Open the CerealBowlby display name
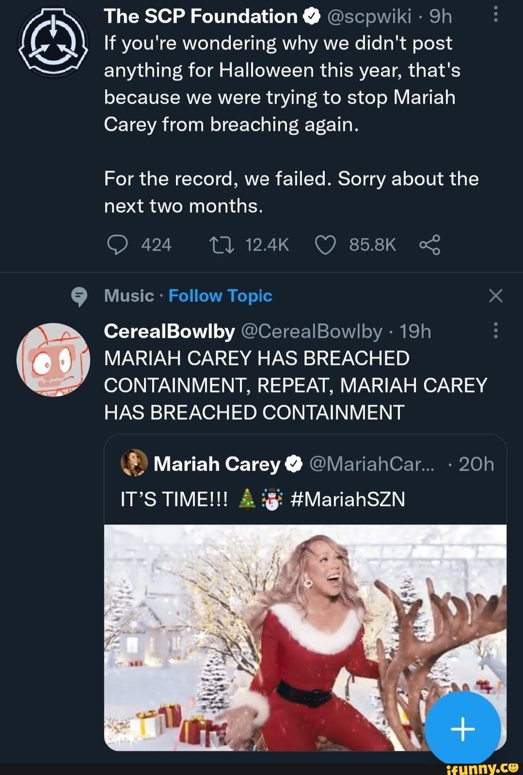This screenshot has height=775, width=523. click(x=169, y=331)
